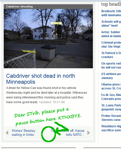Open the 'Probe: Documents Stevens case' headline
This screenshot has height=149, width=121.
point(111,118)
